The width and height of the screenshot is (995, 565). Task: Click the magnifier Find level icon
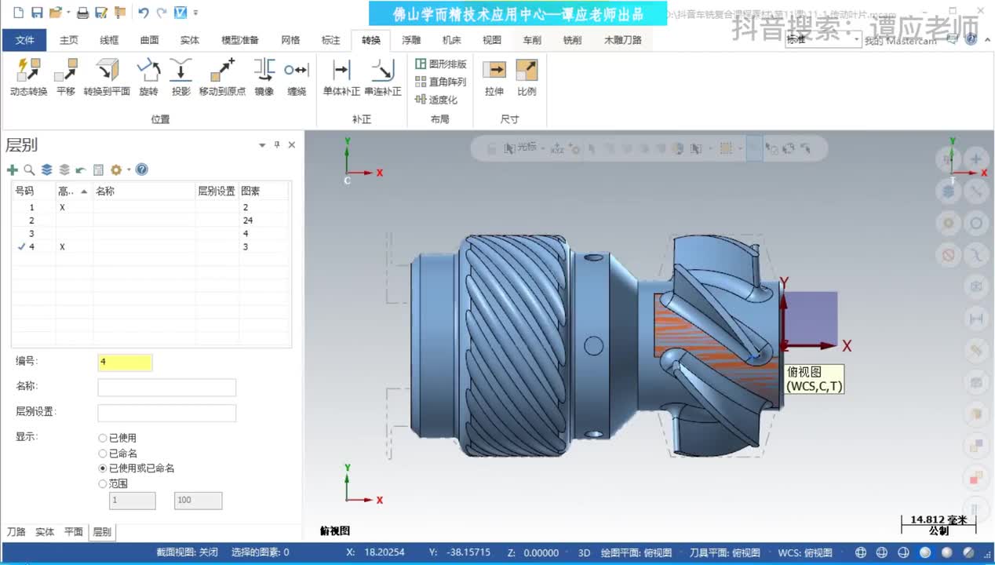[x=29, y=169]
